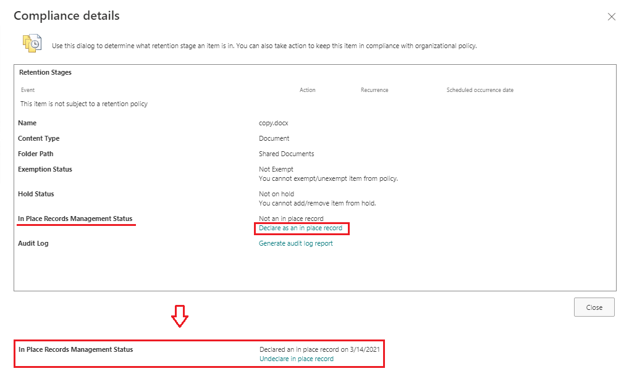Click the Exemption Status label

pyautogui.click(x=45, y=169)
